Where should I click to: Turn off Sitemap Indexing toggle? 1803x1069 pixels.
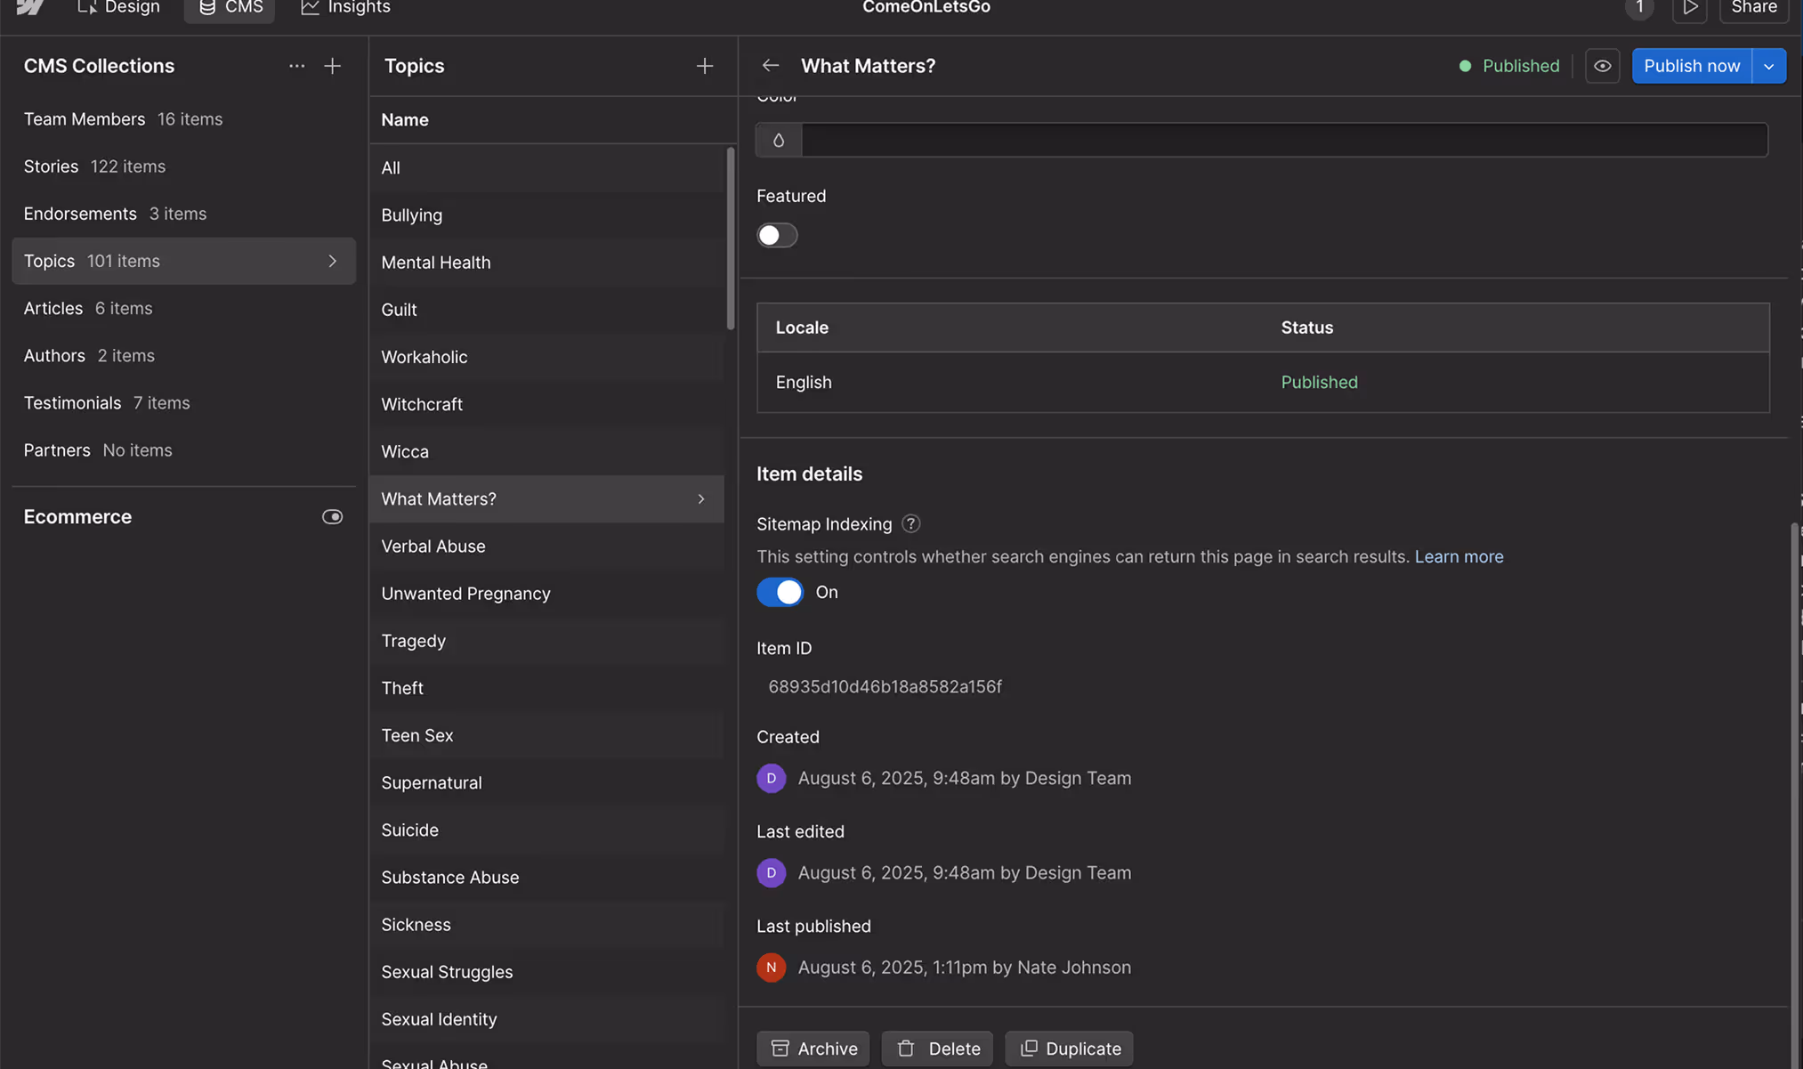click(x=780, y=593)
